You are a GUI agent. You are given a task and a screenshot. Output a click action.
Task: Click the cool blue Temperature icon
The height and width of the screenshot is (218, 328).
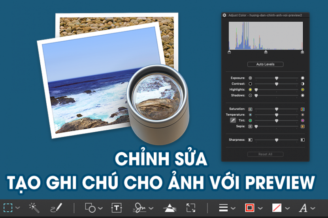(x=250, y=115)
